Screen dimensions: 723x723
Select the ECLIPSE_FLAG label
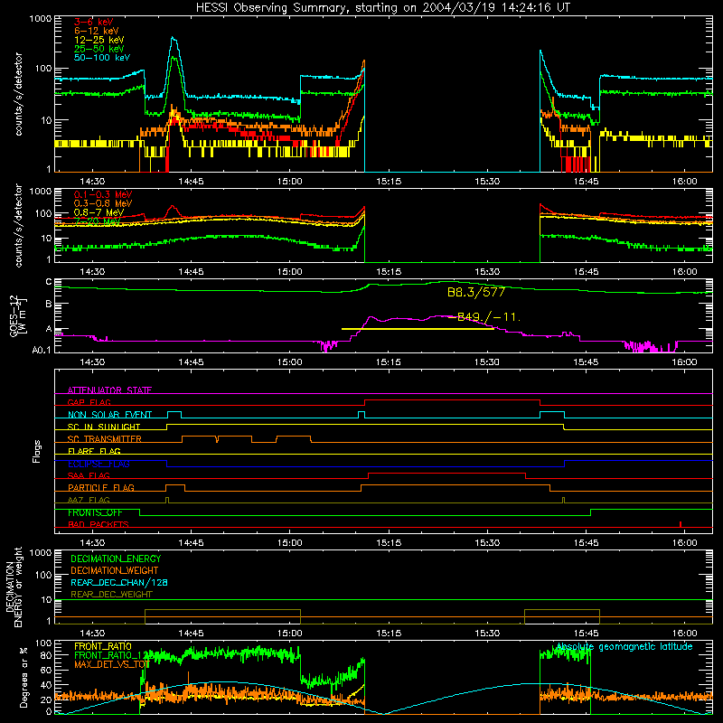(x=99, y=464)
